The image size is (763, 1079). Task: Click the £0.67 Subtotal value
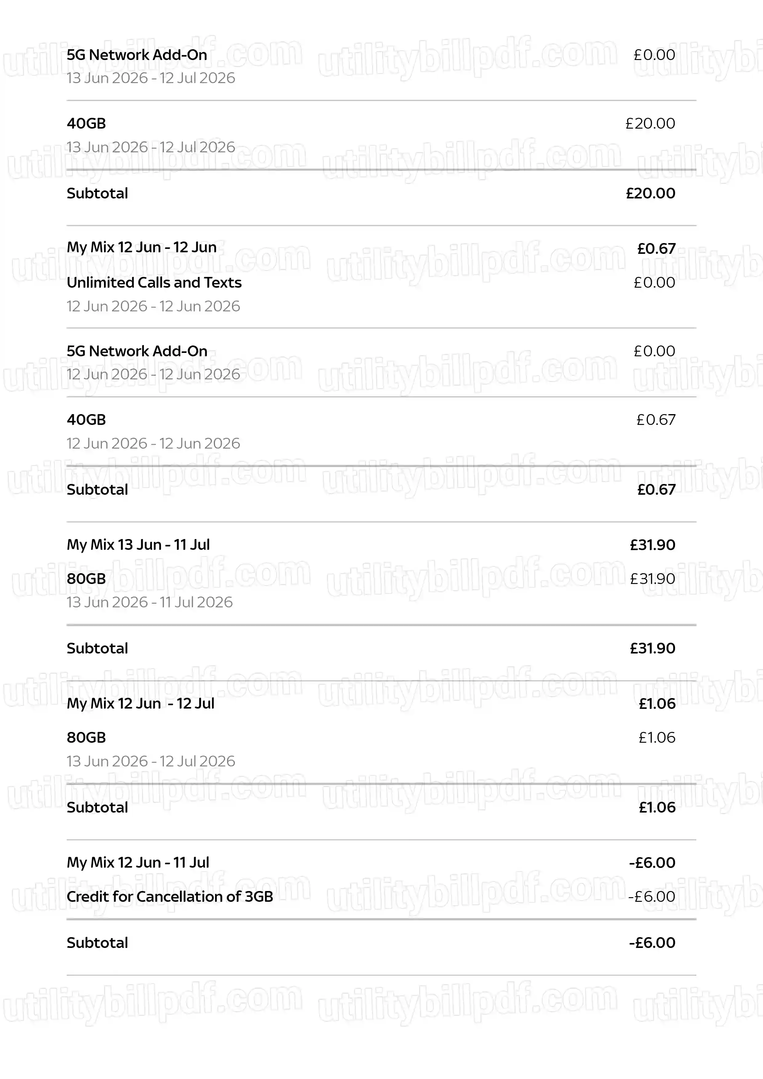[656, 490]
